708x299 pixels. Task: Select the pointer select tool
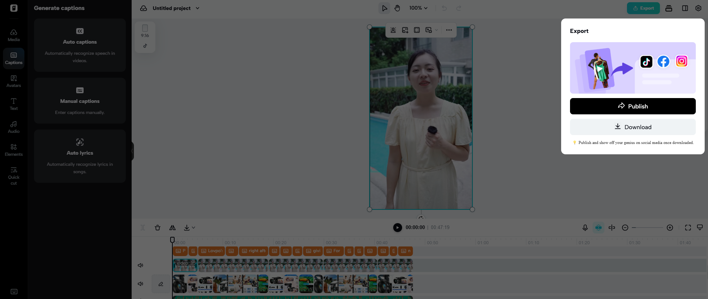384,8
